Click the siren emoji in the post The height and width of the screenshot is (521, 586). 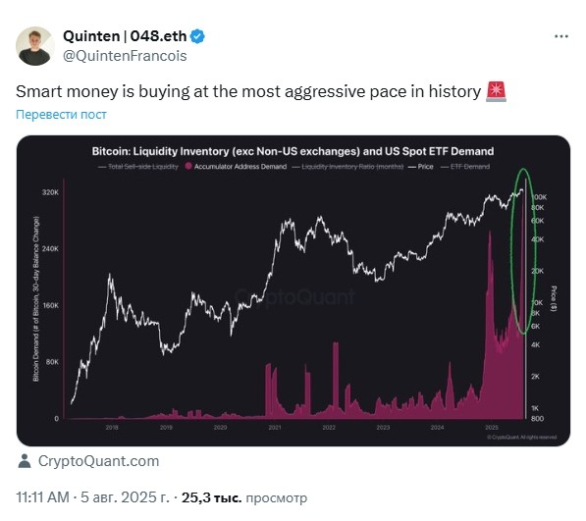click(x=496, y=91)
